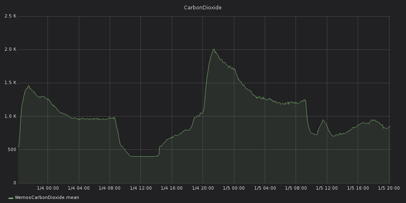Click the 1/4 04:00 time label
Viewport: 406px width, 203px height.
pyautogui.click(x=79, y=188)
